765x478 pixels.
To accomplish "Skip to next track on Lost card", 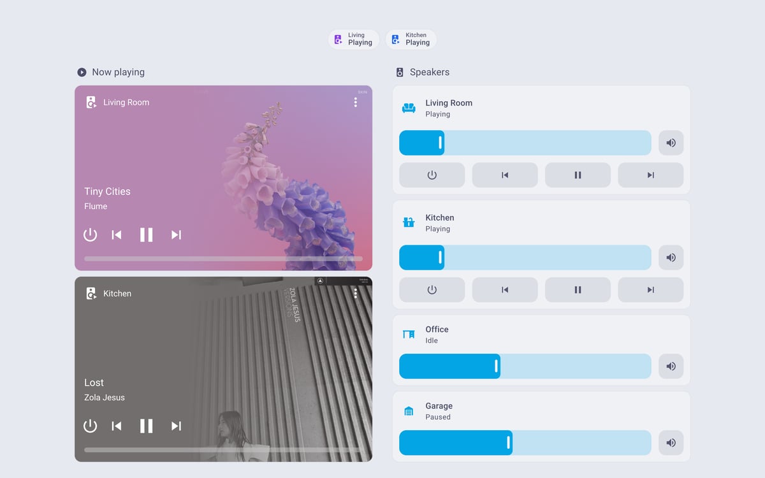I will (177, 426).
